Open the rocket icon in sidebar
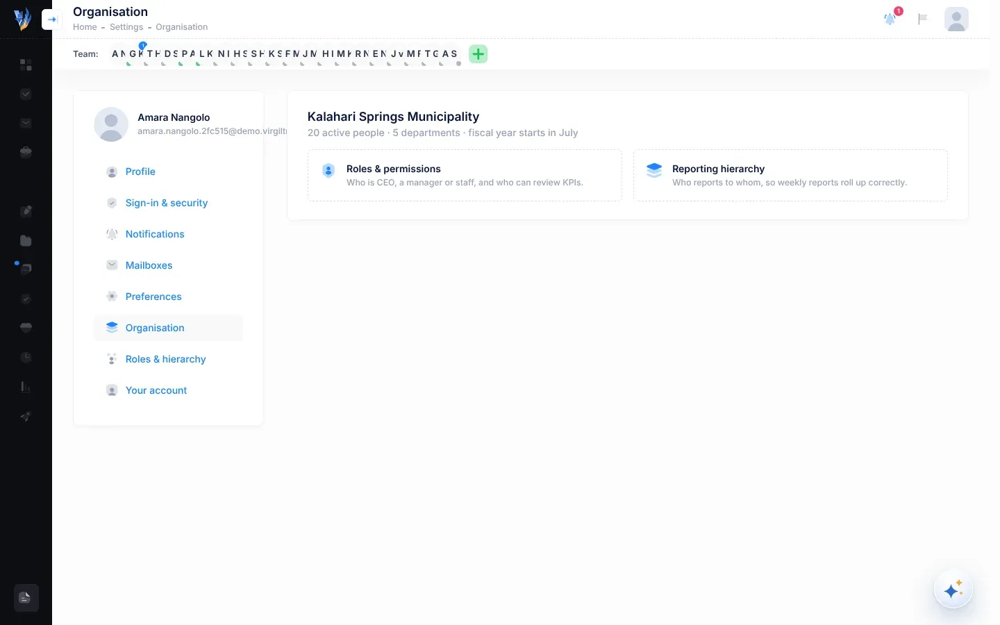 (x=26, y=416)
